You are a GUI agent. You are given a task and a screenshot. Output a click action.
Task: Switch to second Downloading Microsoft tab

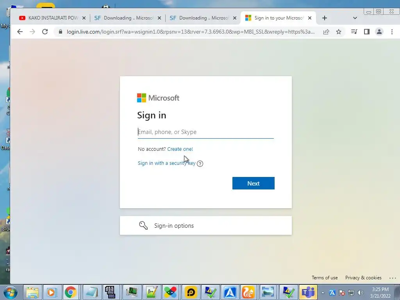click(204, 18)
